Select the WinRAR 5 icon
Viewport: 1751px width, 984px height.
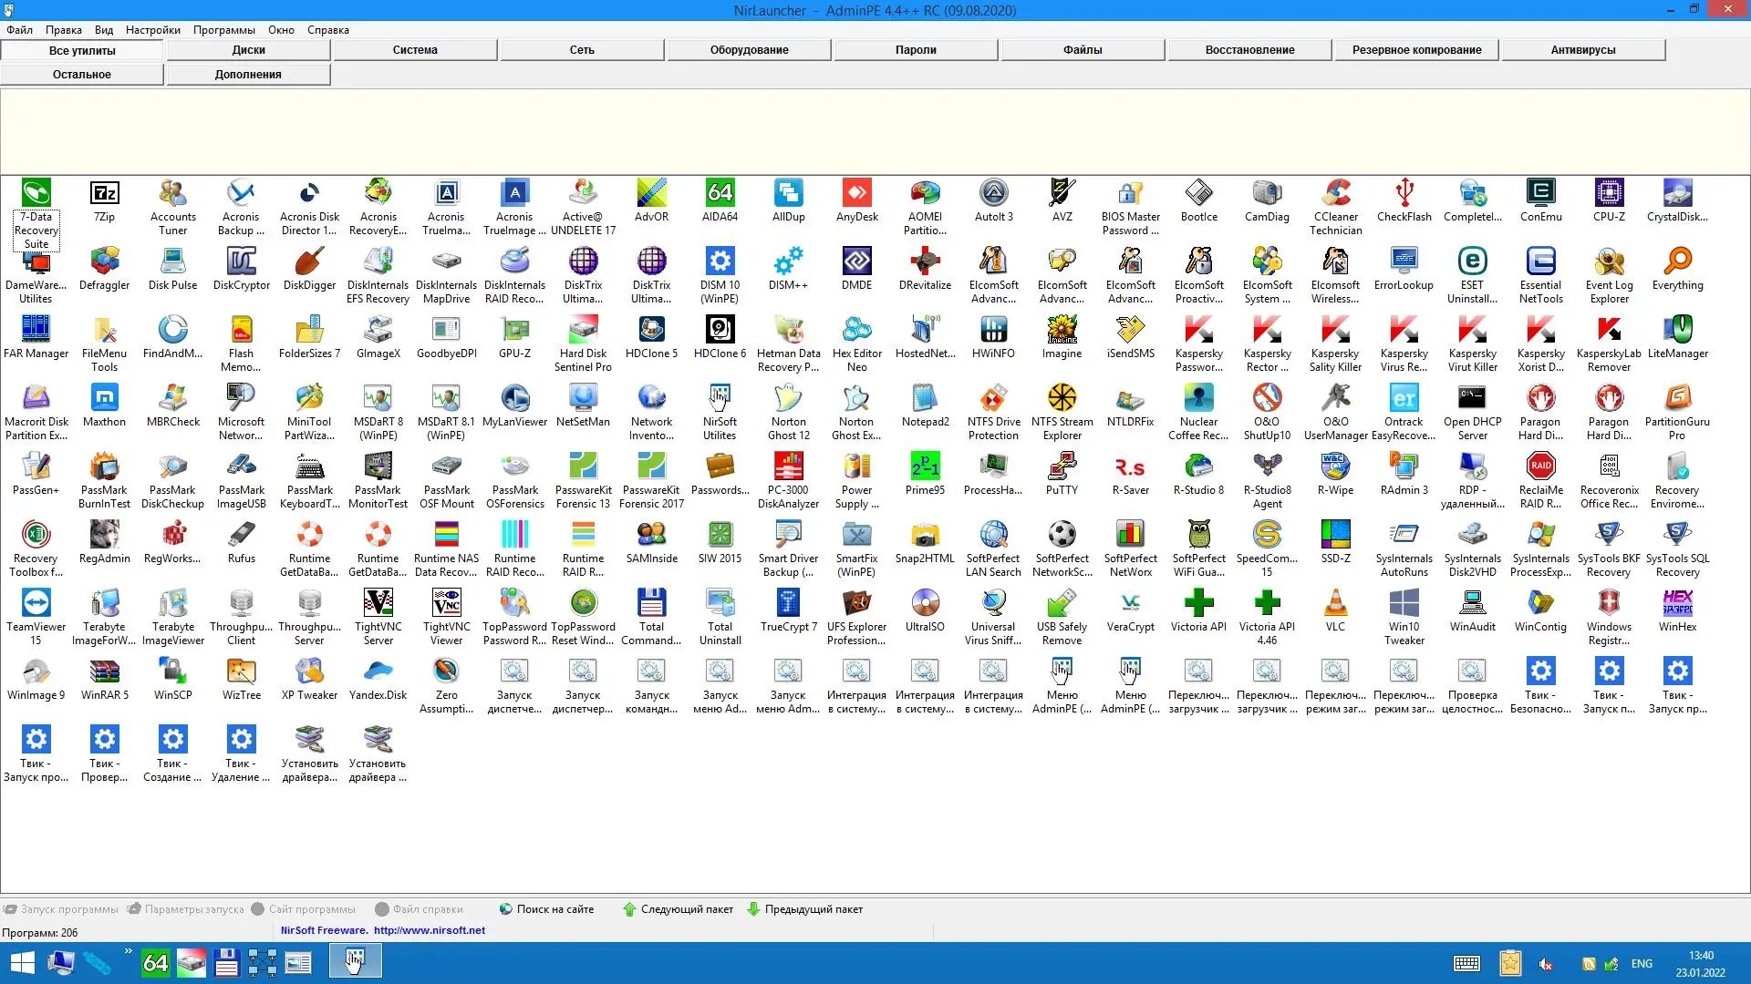pyautogui.click(x=105, y=672)
